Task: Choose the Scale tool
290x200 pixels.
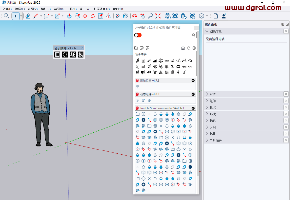Action: pos(100,16)
